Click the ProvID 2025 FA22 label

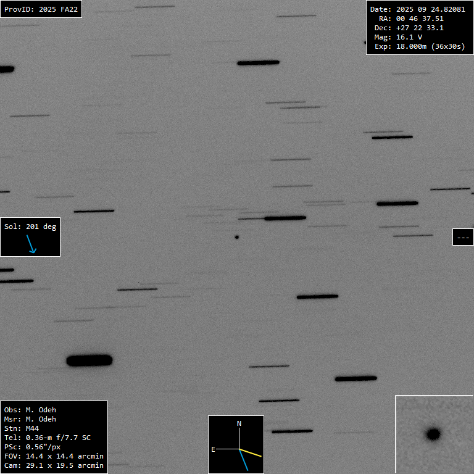coord(41,9)
